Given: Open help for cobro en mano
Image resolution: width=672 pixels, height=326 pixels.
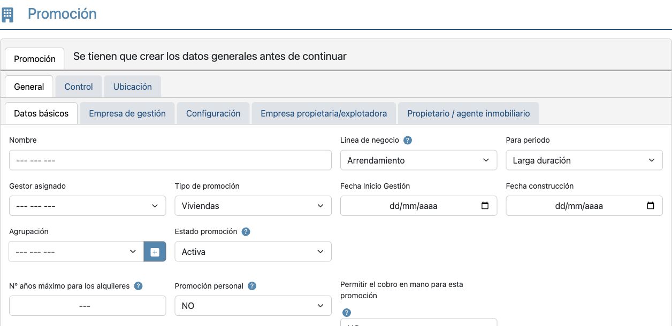Looking at the screenshot, I should pos(346,313).
